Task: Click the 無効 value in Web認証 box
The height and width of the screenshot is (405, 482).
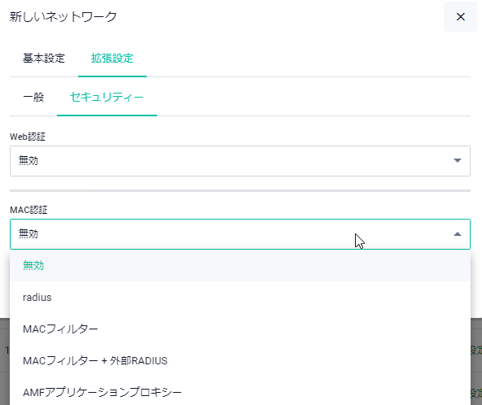Action: (28, 160)
